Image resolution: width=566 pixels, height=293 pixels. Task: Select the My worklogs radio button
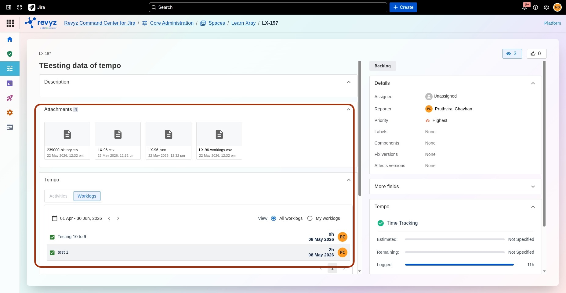310,218
